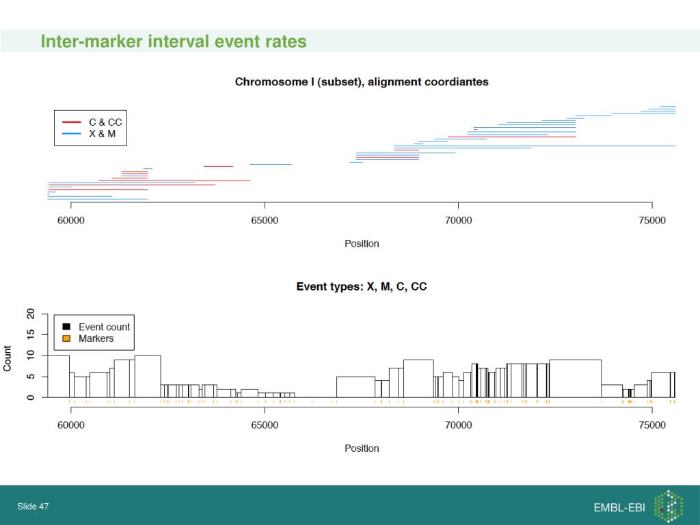This screenshot has height=525, width=700.
Task: Select the top chart title 'Chromosome I (subset)'
Action: tap(299, 82)
